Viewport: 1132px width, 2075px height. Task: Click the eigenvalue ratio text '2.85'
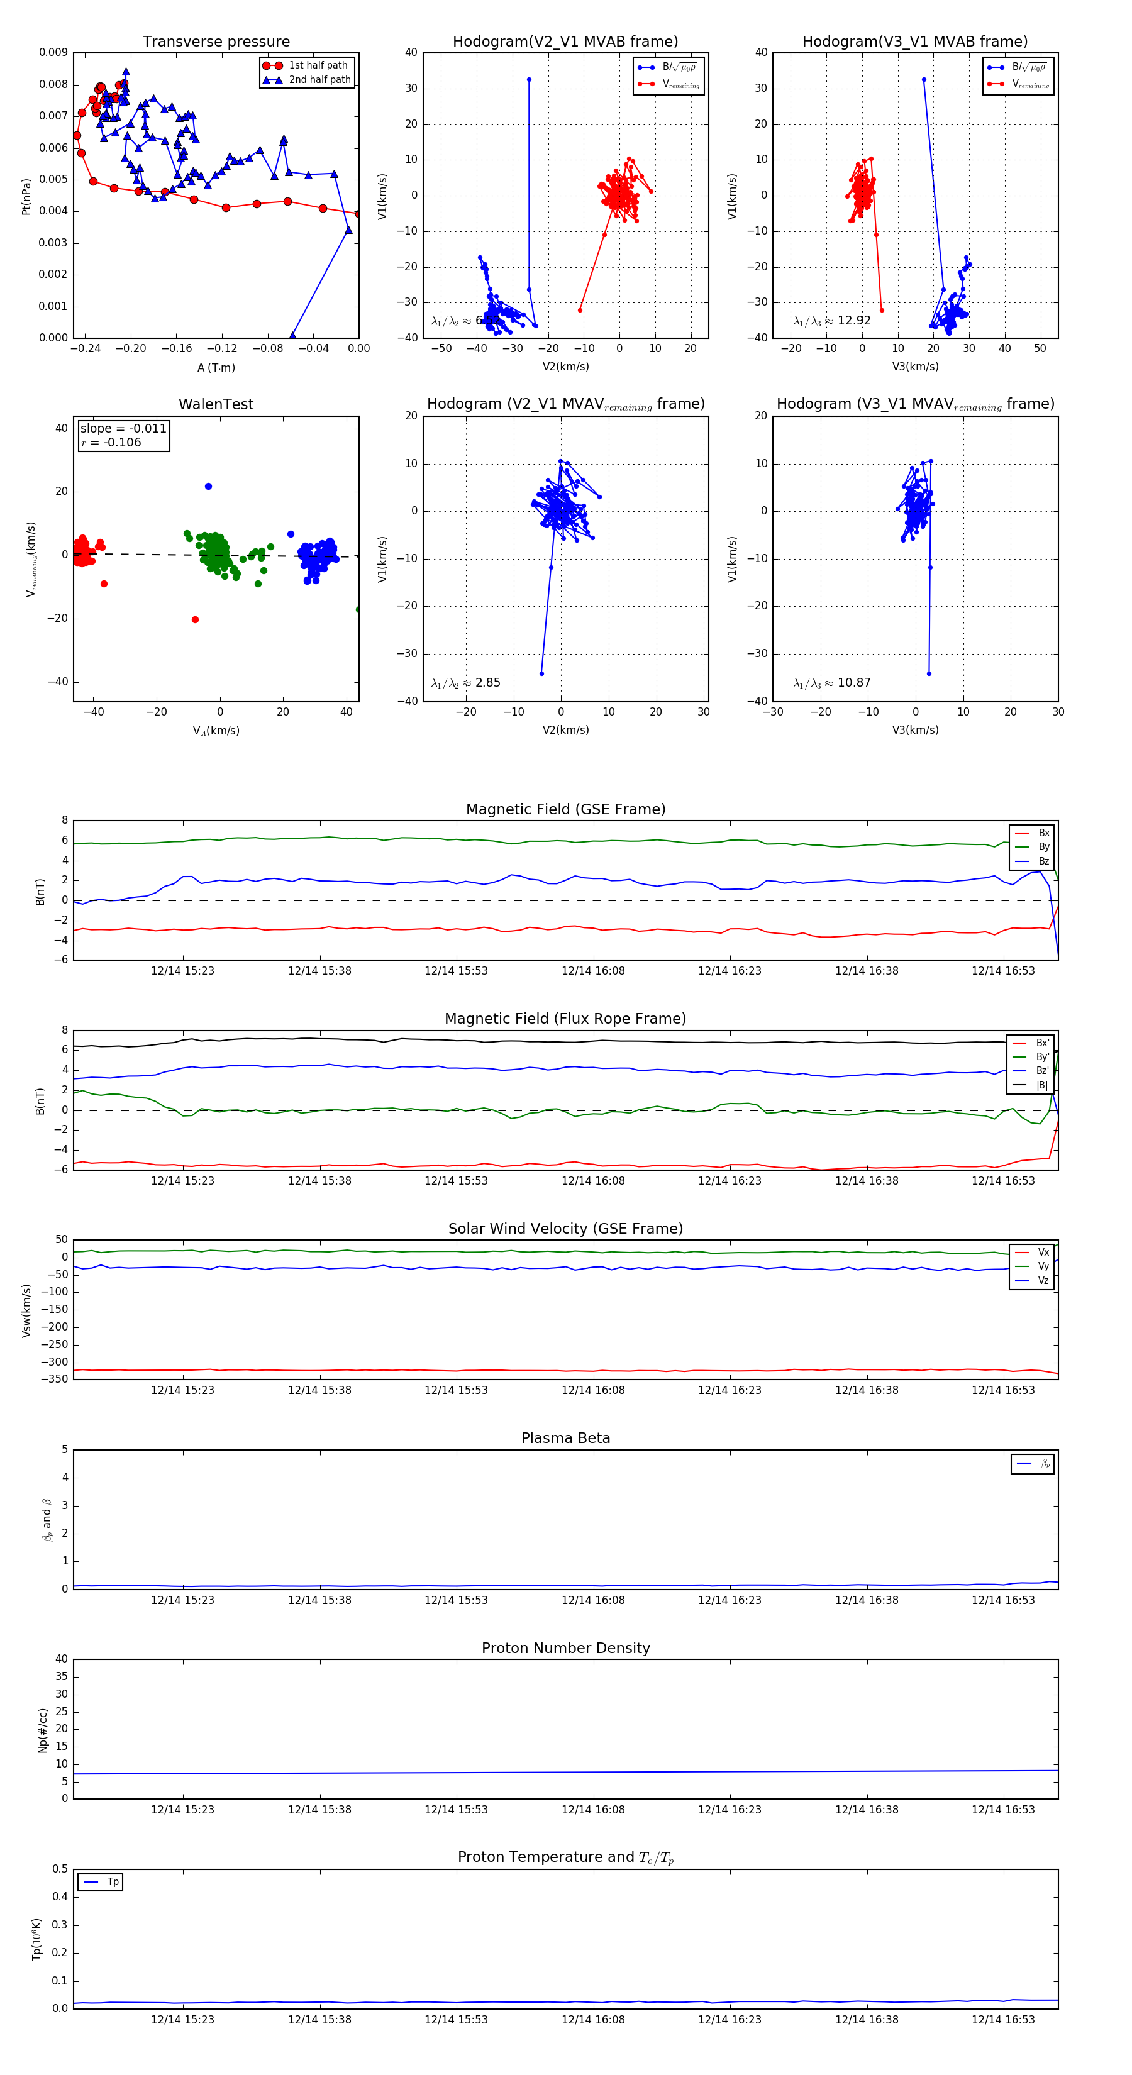487,683
